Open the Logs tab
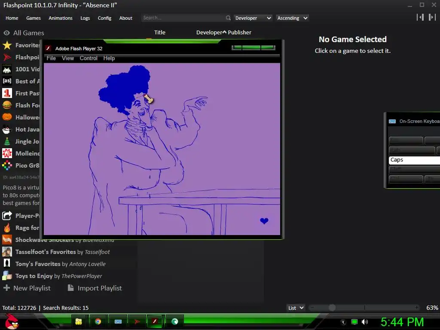 [x=85, y=18]
